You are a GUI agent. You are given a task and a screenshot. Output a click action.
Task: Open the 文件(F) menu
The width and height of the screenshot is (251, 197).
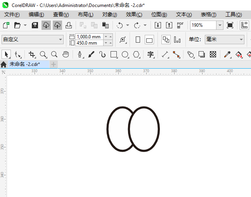click(12, 15)
